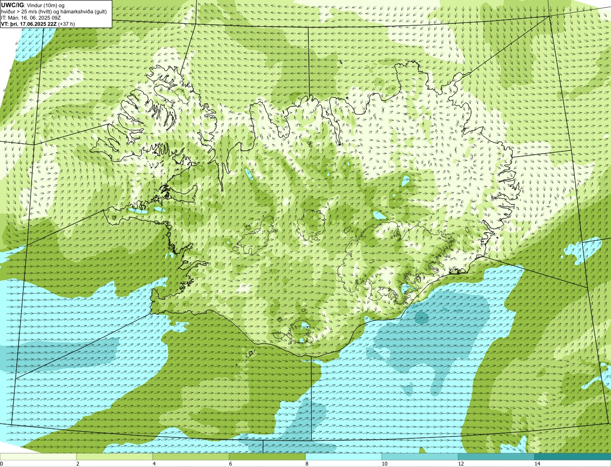This screenshot has height=467, width=611.
Task: Click the legend scale label "12"
Action: click(x=461, y=464)
